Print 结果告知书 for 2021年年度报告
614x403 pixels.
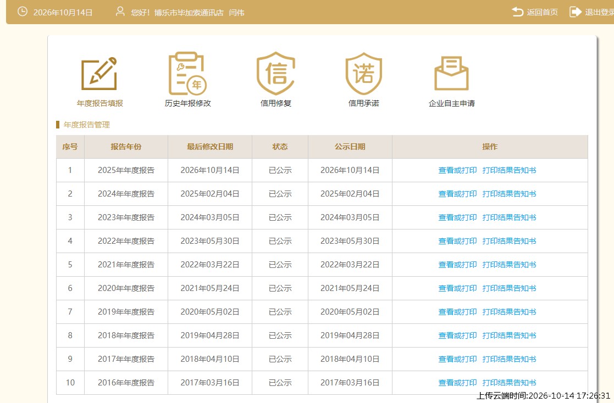[x=509, y=265]
